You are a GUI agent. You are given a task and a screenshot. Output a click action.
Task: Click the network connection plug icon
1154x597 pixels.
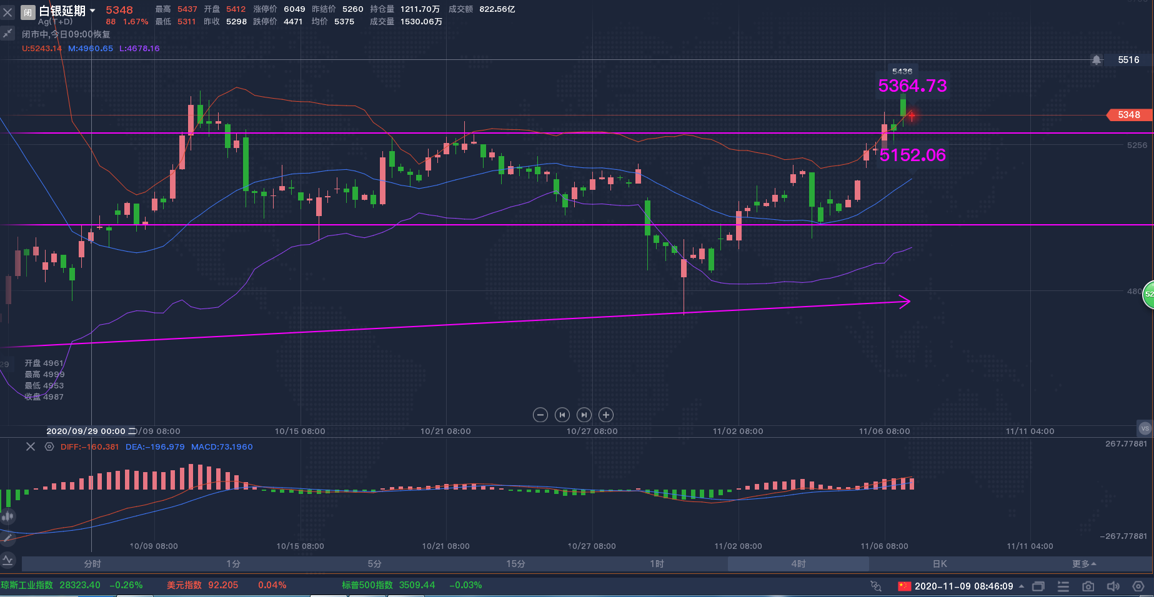876,586
